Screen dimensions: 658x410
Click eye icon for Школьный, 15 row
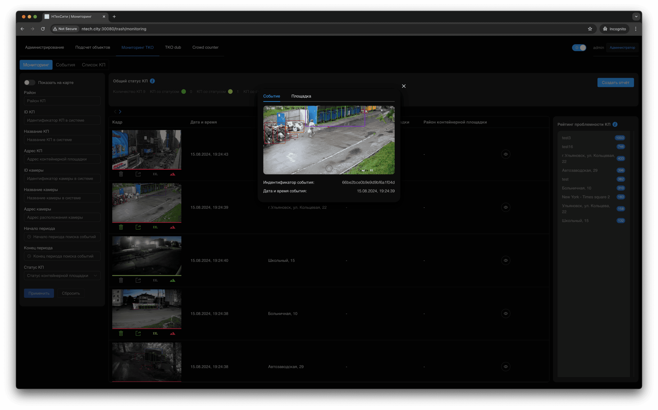506,261
